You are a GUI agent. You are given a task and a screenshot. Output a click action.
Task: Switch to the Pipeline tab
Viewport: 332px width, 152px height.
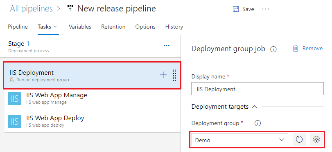(18, 27)
